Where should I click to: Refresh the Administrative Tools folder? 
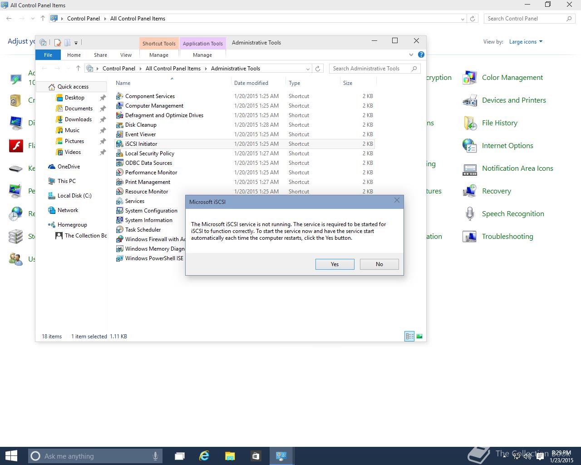click(x=318, y=69)
